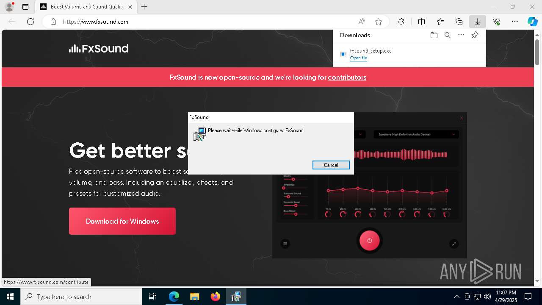Open Microsoft Edge from taskbar
The image size is (542, 305).
point(174,297)
